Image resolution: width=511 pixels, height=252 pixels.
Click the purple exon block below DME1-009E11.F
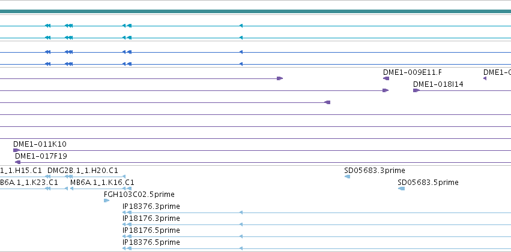(x=386, y=78)
